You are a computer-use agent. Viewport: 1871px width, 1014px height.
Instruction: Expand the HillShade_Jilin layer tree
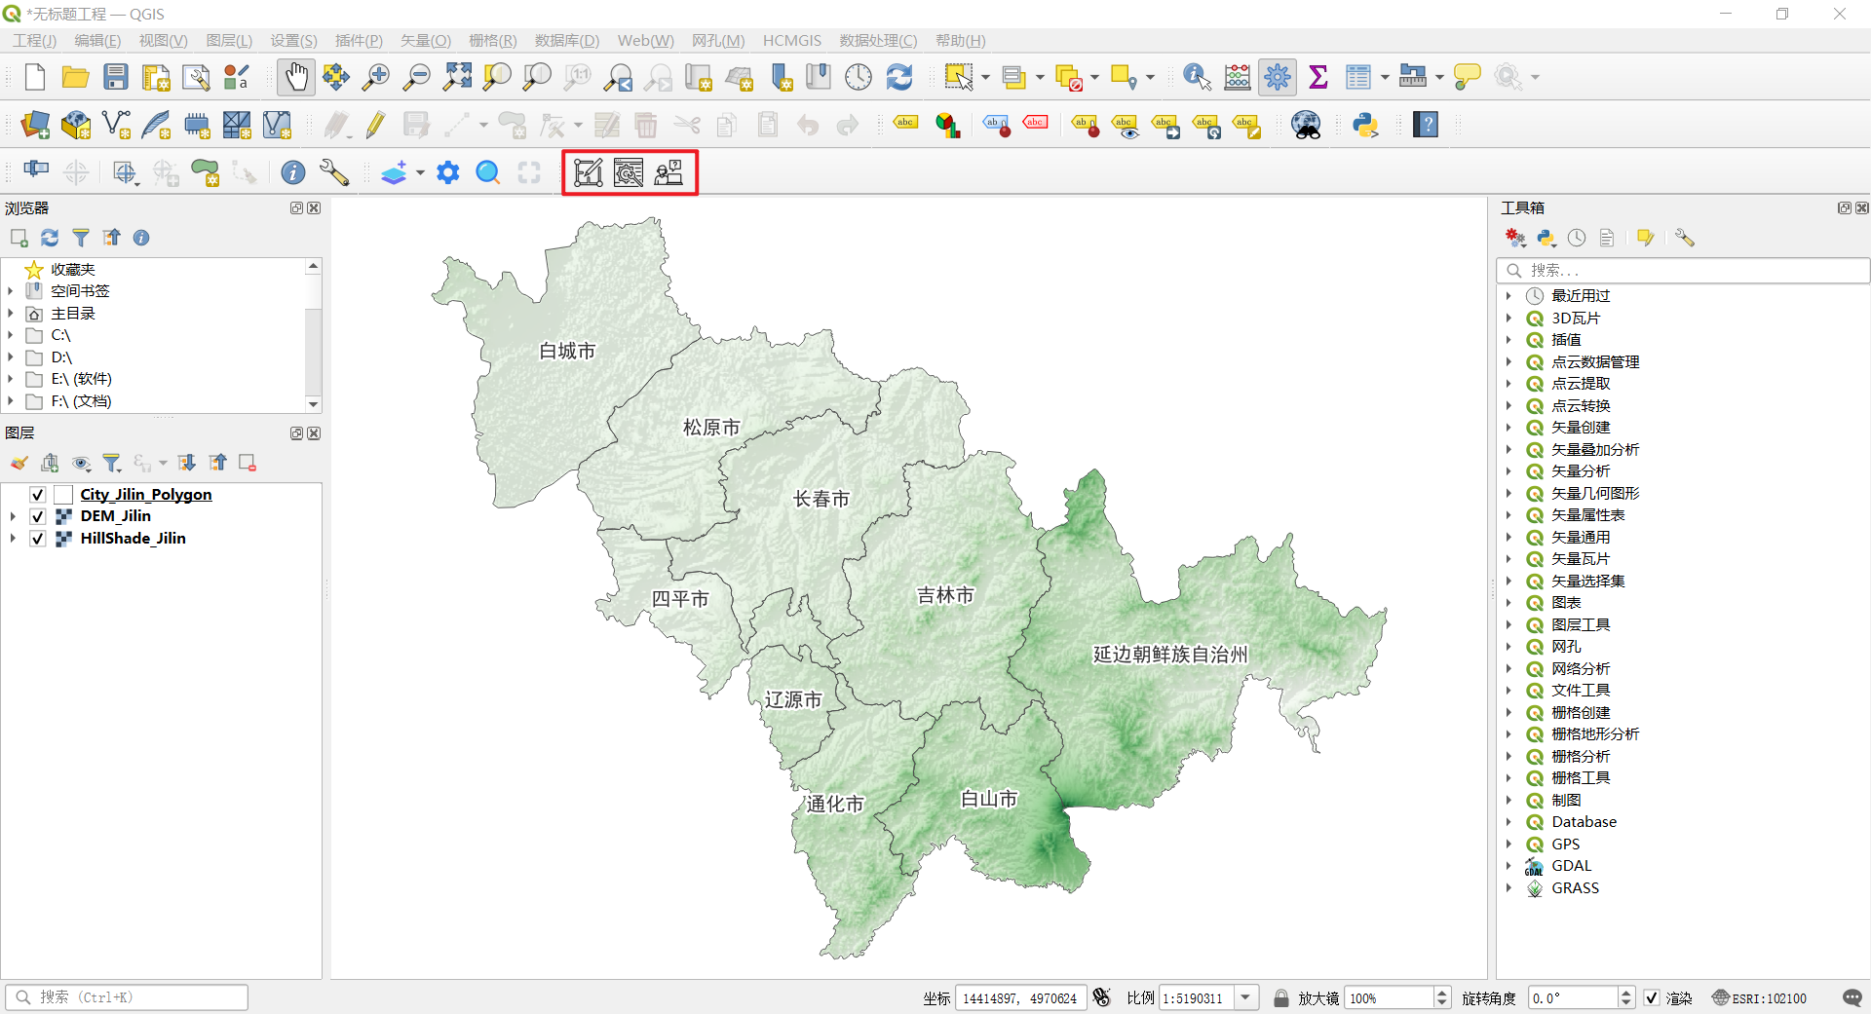[x=13, y=539]
